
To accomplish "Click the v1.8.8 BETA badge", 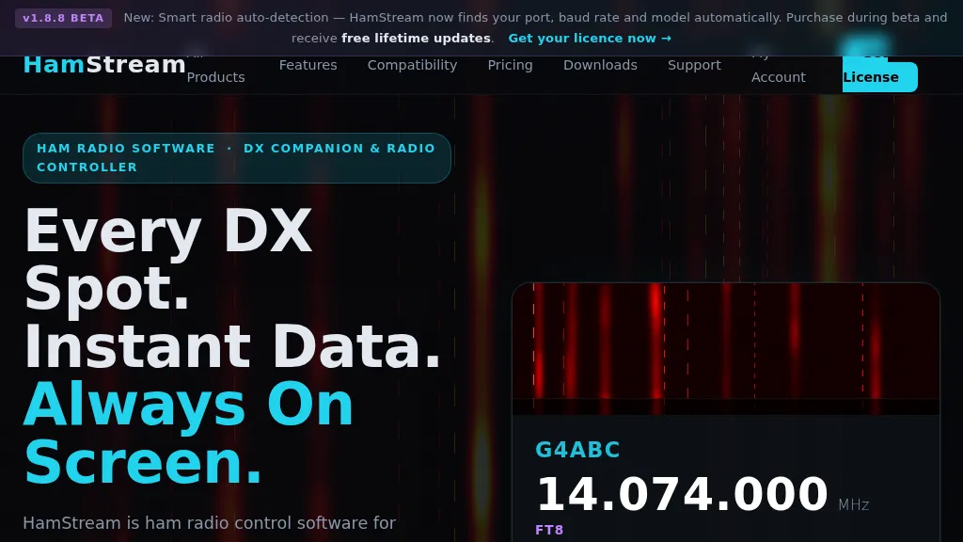I will click(x=63, y=18).
